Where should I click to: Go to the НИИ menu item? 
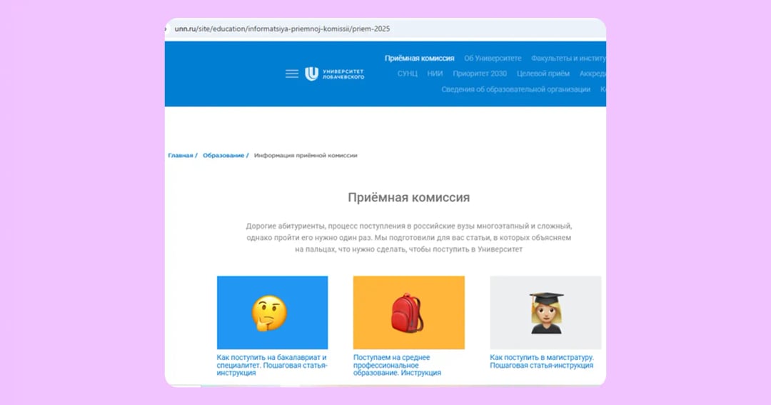(x=435, y=74)
